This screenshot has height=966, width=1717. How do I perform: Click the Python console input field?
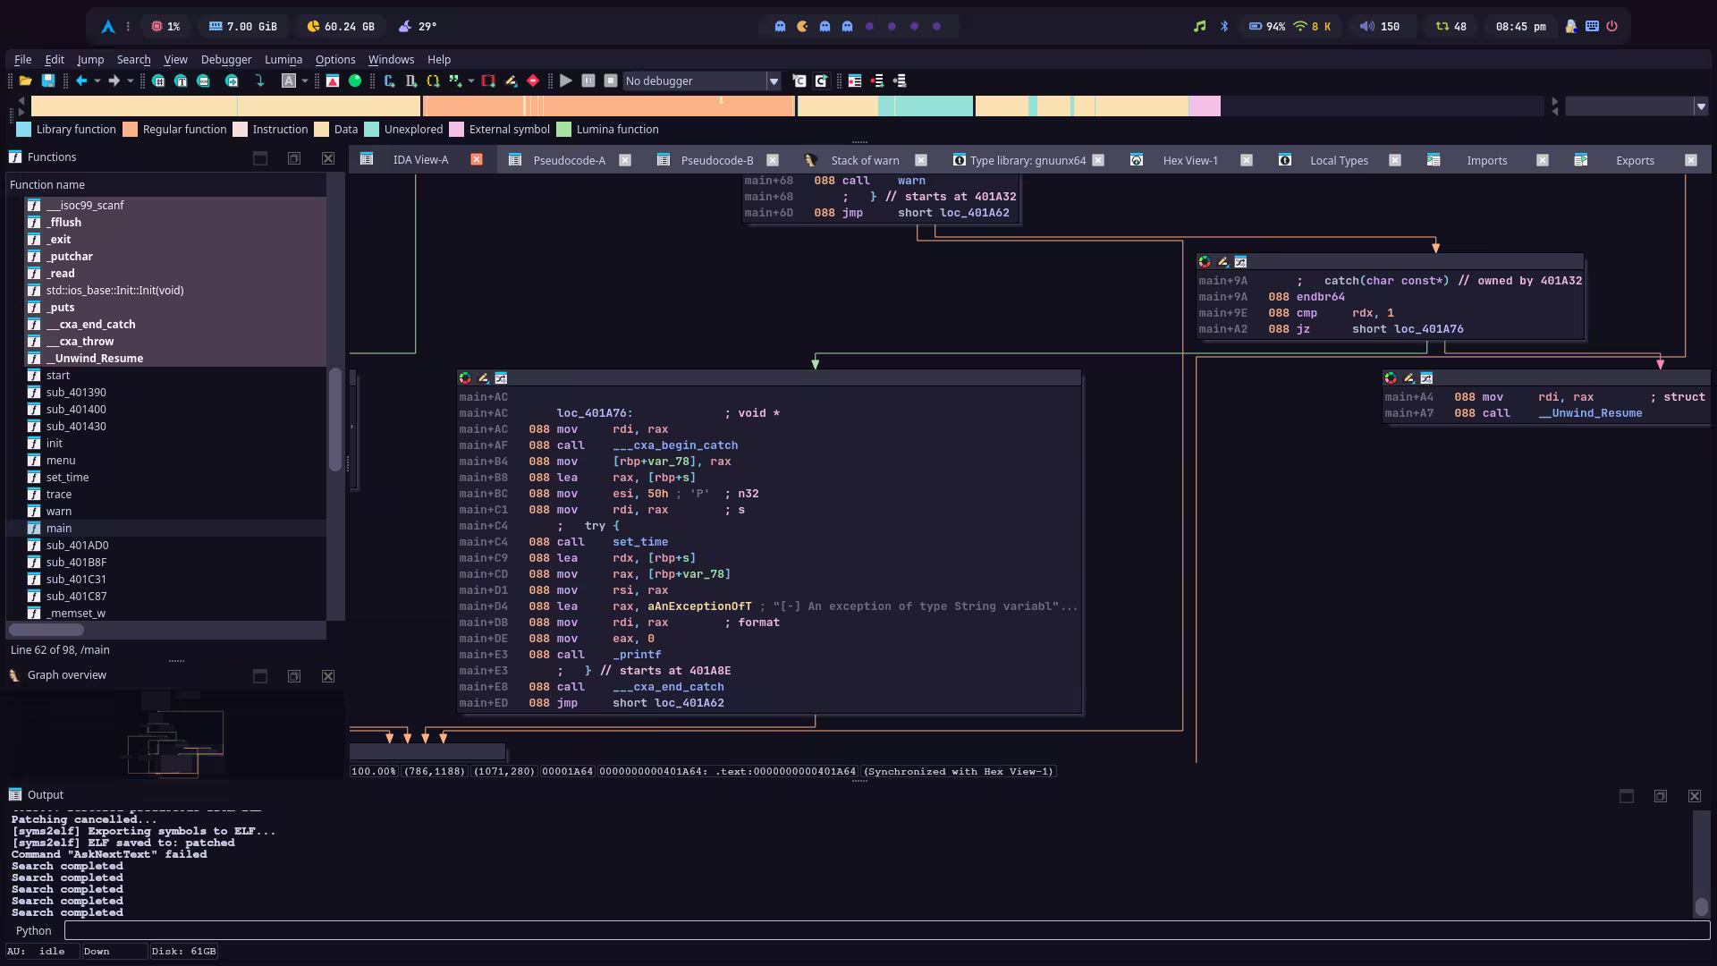point(885,931)
